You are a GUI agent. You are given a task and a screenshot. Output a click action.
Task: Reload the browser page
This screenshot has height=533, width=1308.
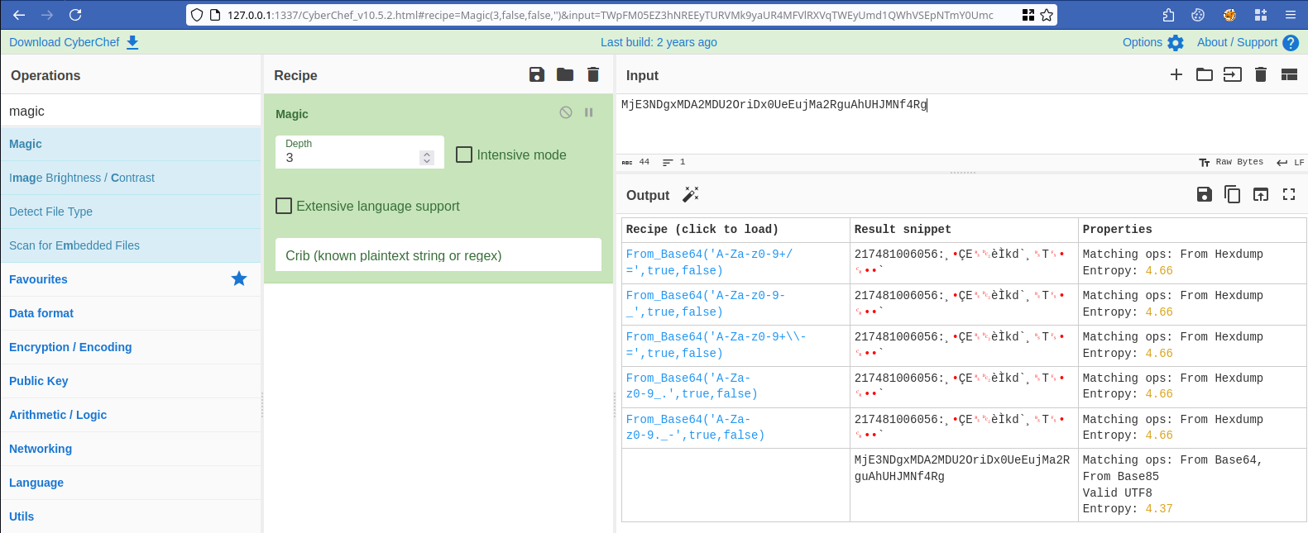coord(75,15)
